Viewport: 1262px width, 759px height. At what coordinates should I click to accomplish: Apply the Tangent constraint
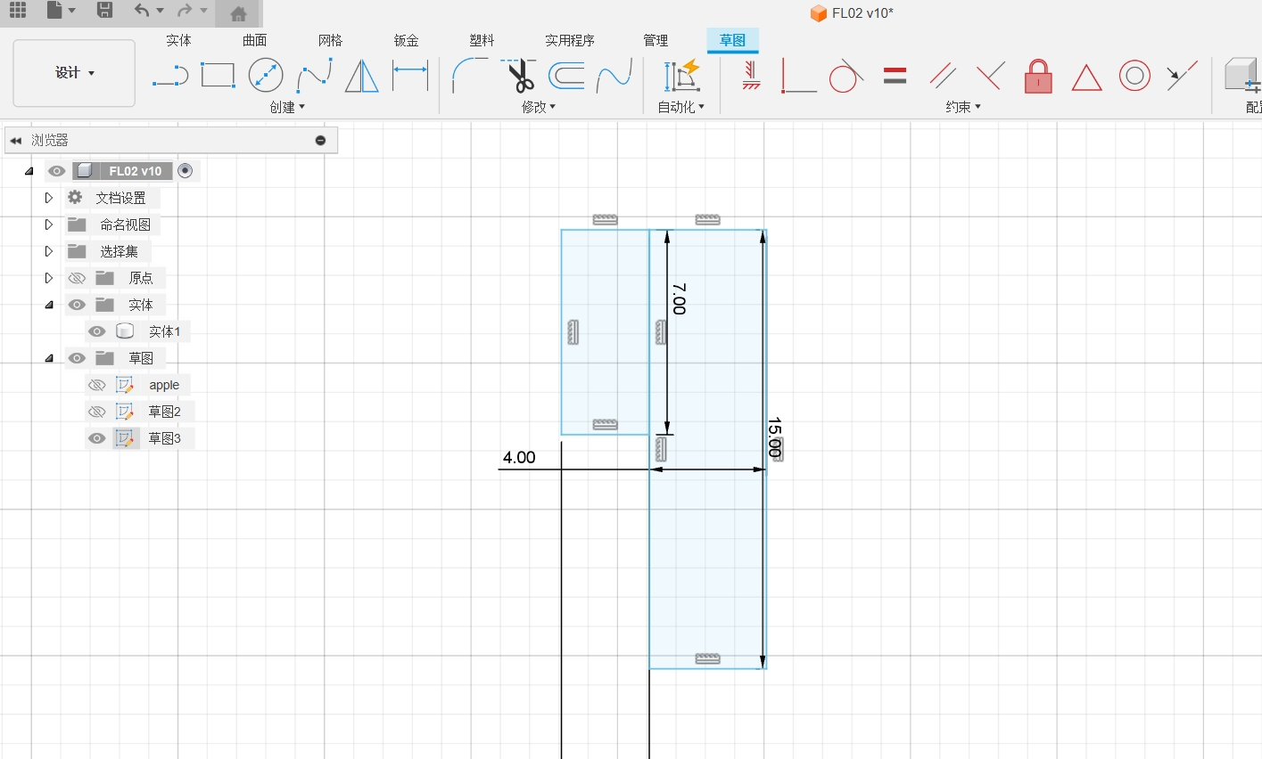point(846,77)
